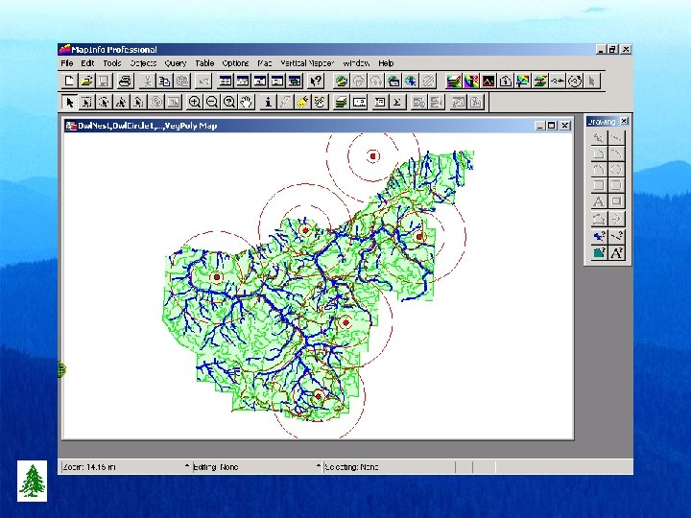Image resolution: width=691 pixels, height=518 pixels.
Task: Select the Text tool in Drawing palette
Action: coord(599,201)
